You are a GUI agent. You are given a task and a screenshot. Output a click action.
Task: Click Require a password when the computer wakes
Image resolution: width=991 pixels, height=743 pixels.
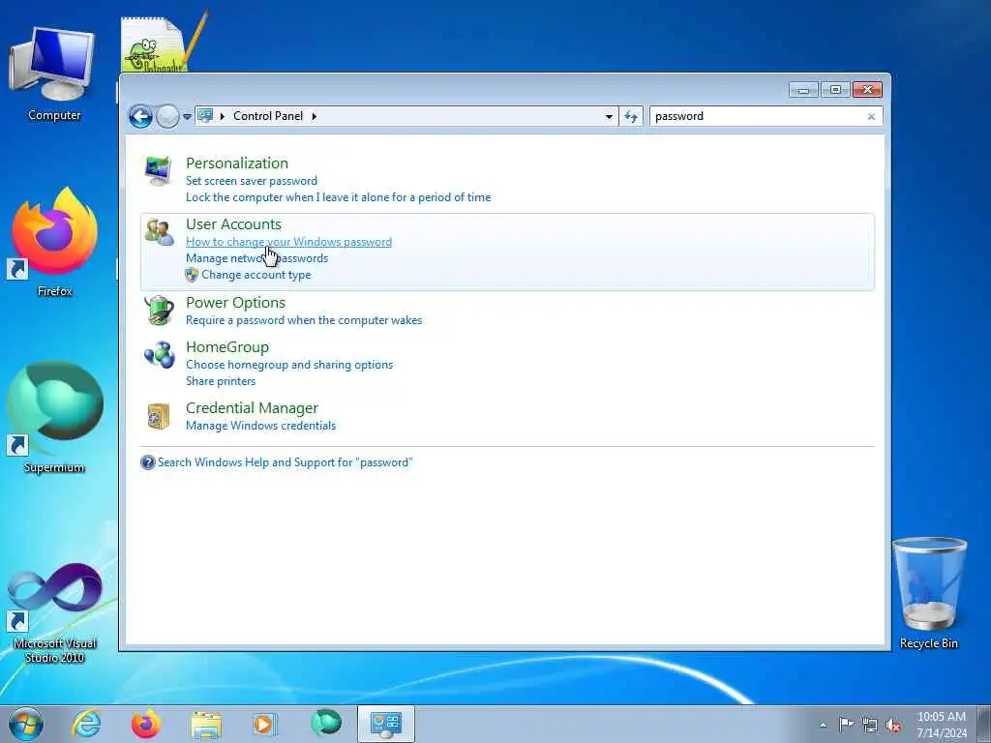304,320
